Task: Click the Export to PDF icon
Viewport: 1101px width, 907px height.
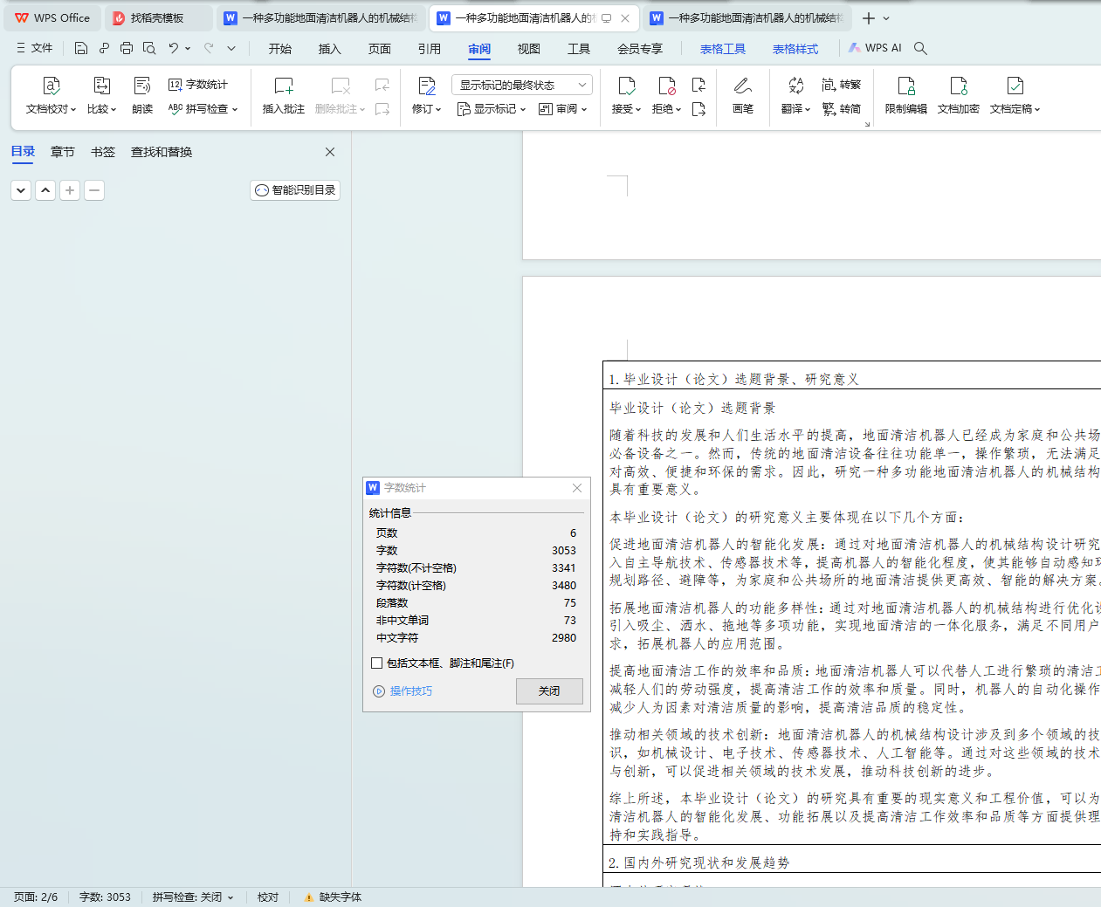Action: coord(104,48)
